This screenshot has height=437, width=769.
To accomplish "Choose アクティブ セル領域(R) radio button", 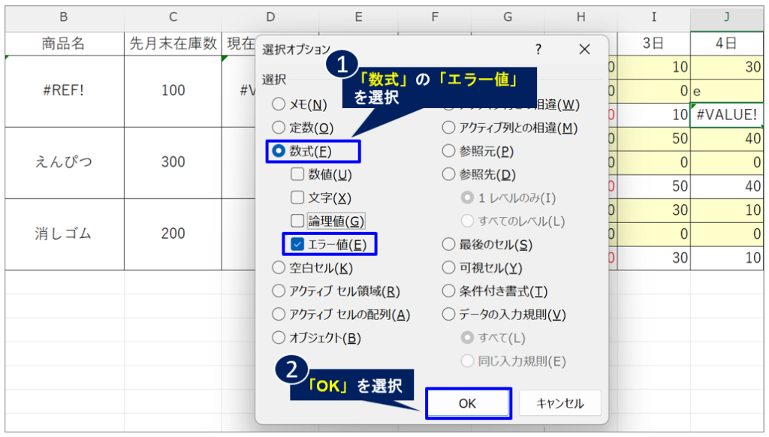I will click(x=279, y=291).
